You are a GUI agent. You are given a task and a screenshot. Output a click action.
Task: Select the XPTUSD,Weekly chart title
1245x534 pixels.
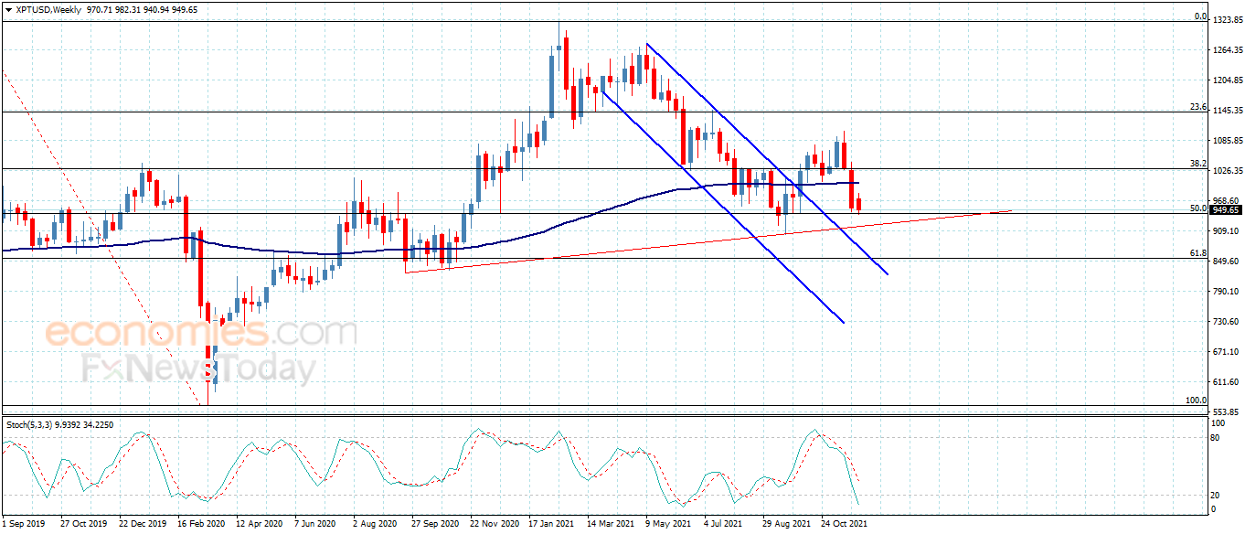point(48,9)
